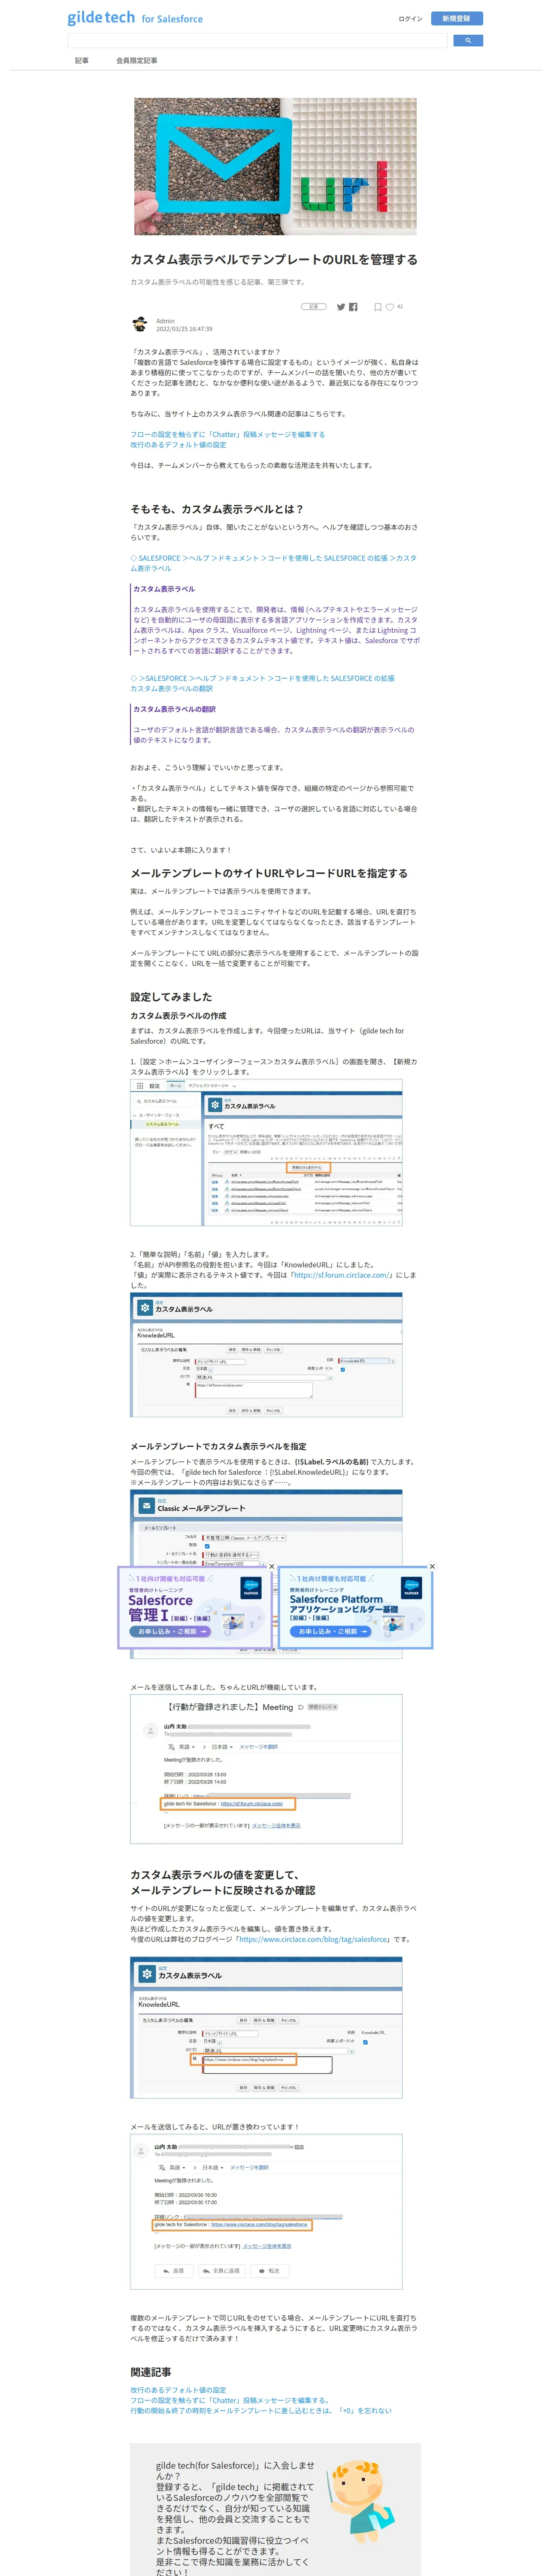
Task: Click the updated custom label value screenshot
Action: coord(266,2027)
